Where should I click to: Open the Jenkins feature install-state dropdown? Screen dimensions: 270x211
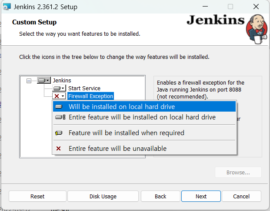click(x=44, y=80)
